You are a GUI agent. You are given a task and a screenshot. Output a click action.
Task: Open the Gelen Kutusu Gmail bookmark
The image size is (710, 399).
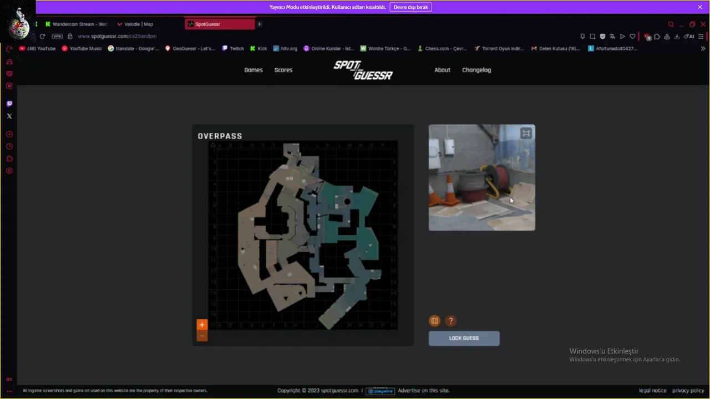556,49
